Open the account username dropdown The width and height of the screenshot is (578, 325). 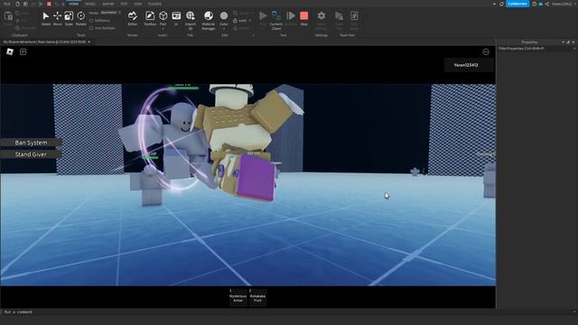point(563,4)
